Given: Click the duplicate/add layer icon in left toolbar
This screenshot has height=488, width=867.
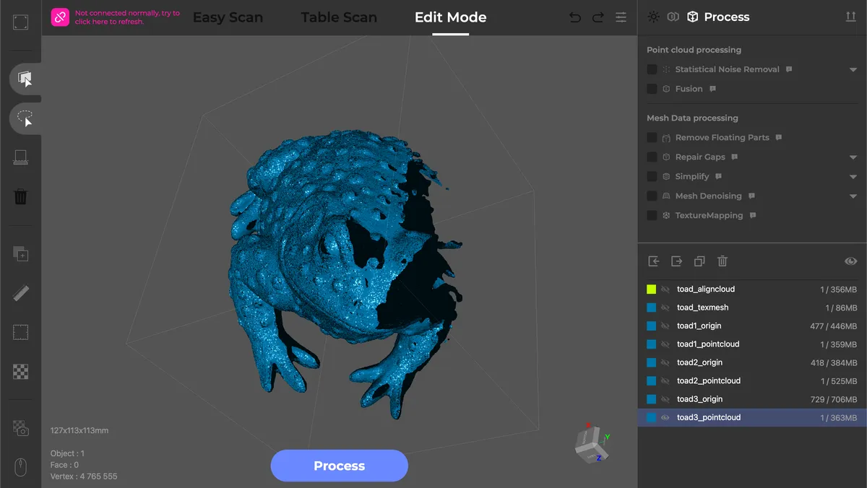Looking at the screenshot, I should 20,253.
